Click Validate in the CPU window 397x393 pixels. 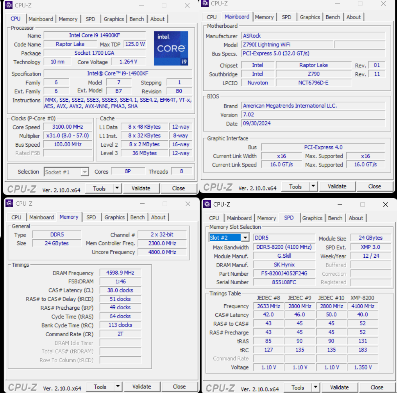(141, 188)
